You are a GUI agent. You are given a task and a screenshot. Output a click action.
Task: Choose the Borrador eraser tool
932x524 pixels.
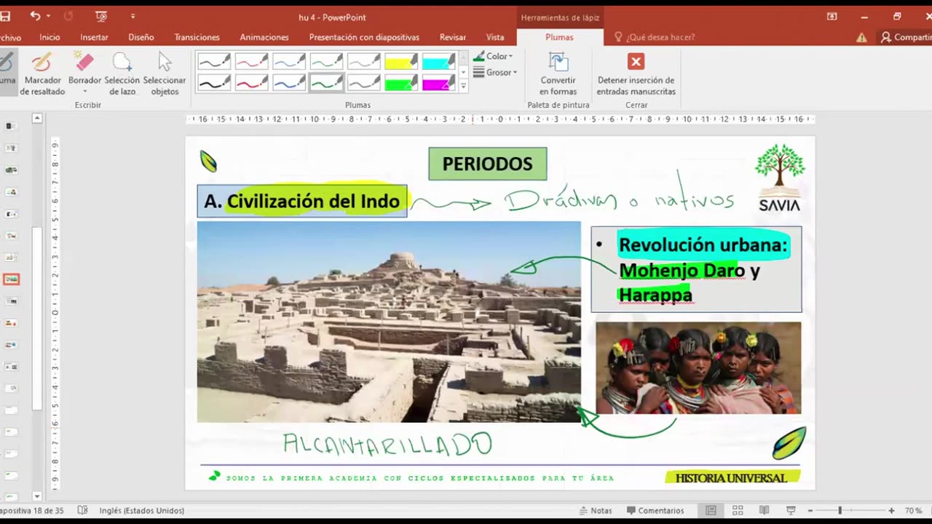(x=84, y=68)
